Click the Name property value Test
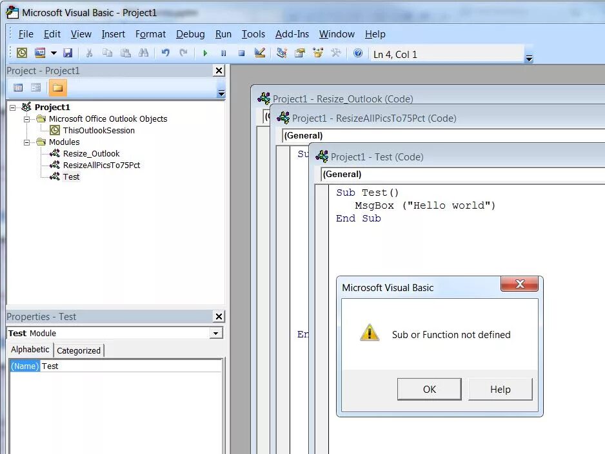605x454 pixels. click(50, 366)
